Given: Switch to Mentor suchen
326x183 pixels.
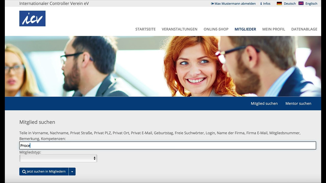Looking at the screenshot, I should 298,103.
